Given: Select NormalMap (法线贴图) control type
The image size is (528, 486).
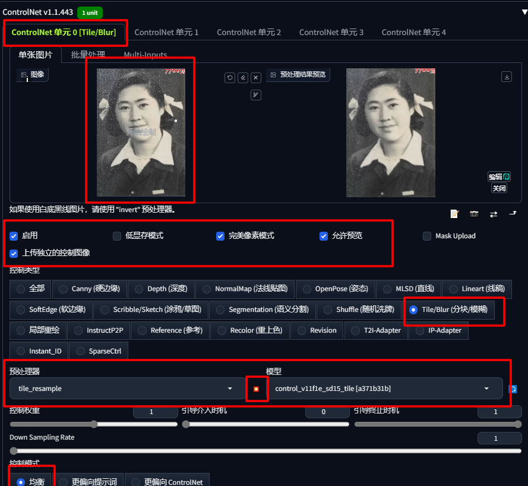Looking at the screenshot, I should 245,289.
